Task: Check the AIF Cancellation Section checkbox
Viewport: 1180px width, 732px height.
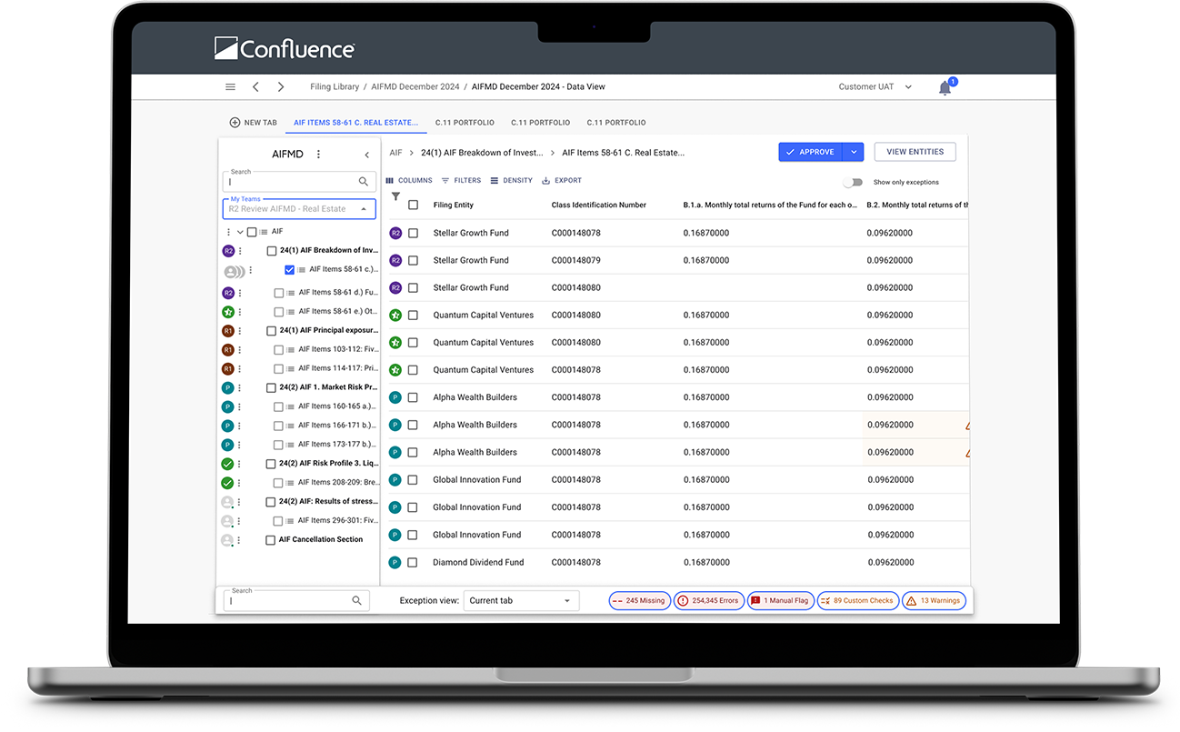Action: 270,540
